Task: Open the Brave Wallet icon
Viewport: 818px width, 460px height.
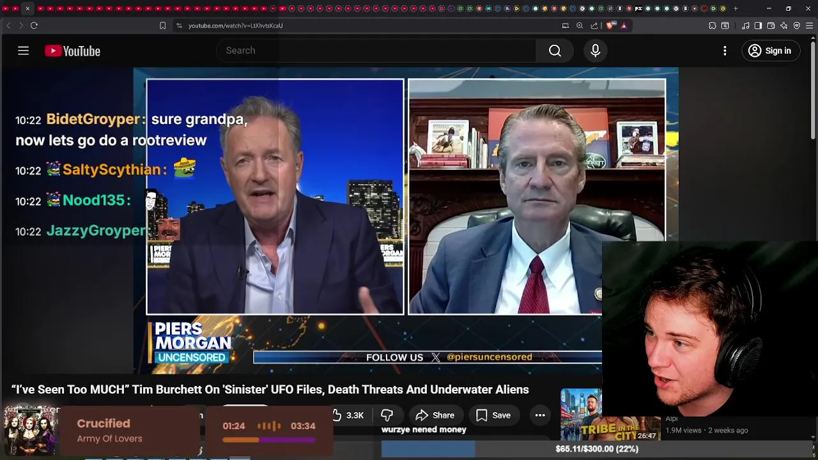Action: 771,26
